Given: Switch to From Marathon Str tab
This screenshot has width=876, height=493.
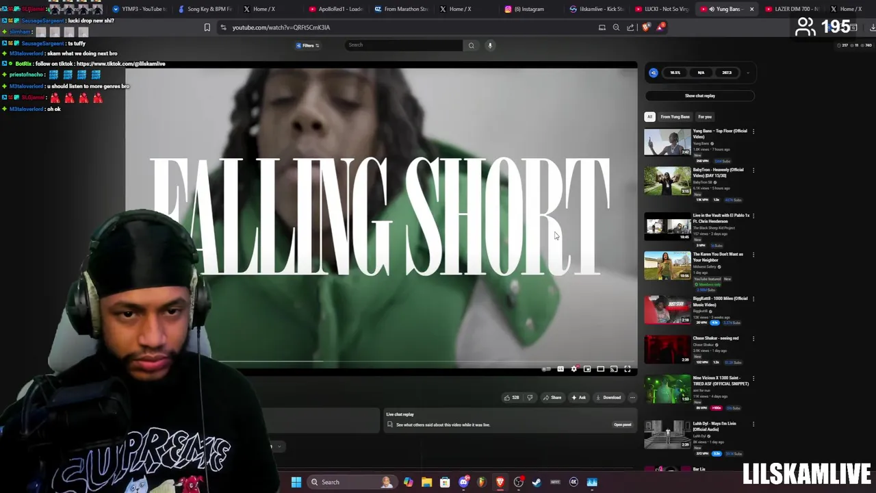Looking at the screenshot, I should (401, 9).
